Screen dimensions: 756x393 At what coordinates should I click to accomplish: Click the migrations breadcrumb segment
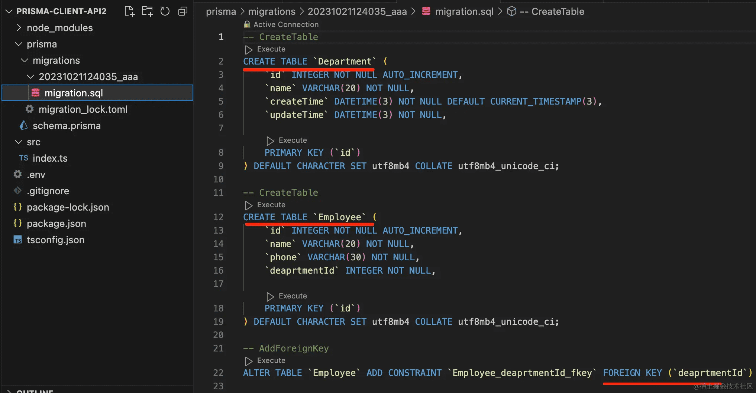coord(271,11)
